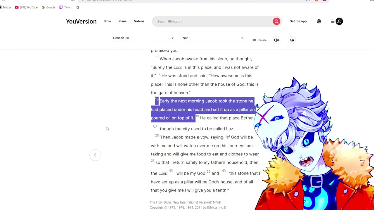Click 'this stone that I' verse 22 text
The image size is (374, 210).
pos(245,173)
